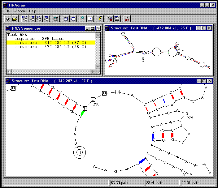Minimize the RNA Sequences window
This screenshot has height=188, width=218.
(x=87, y=28)
